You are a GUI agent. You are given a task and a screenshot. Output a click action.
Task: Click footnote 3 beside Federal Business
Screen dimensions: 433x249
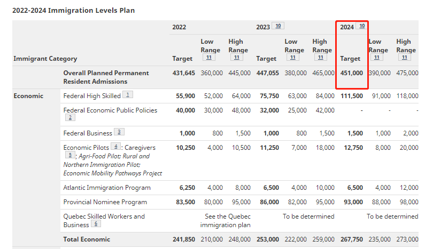pos(119,132)
